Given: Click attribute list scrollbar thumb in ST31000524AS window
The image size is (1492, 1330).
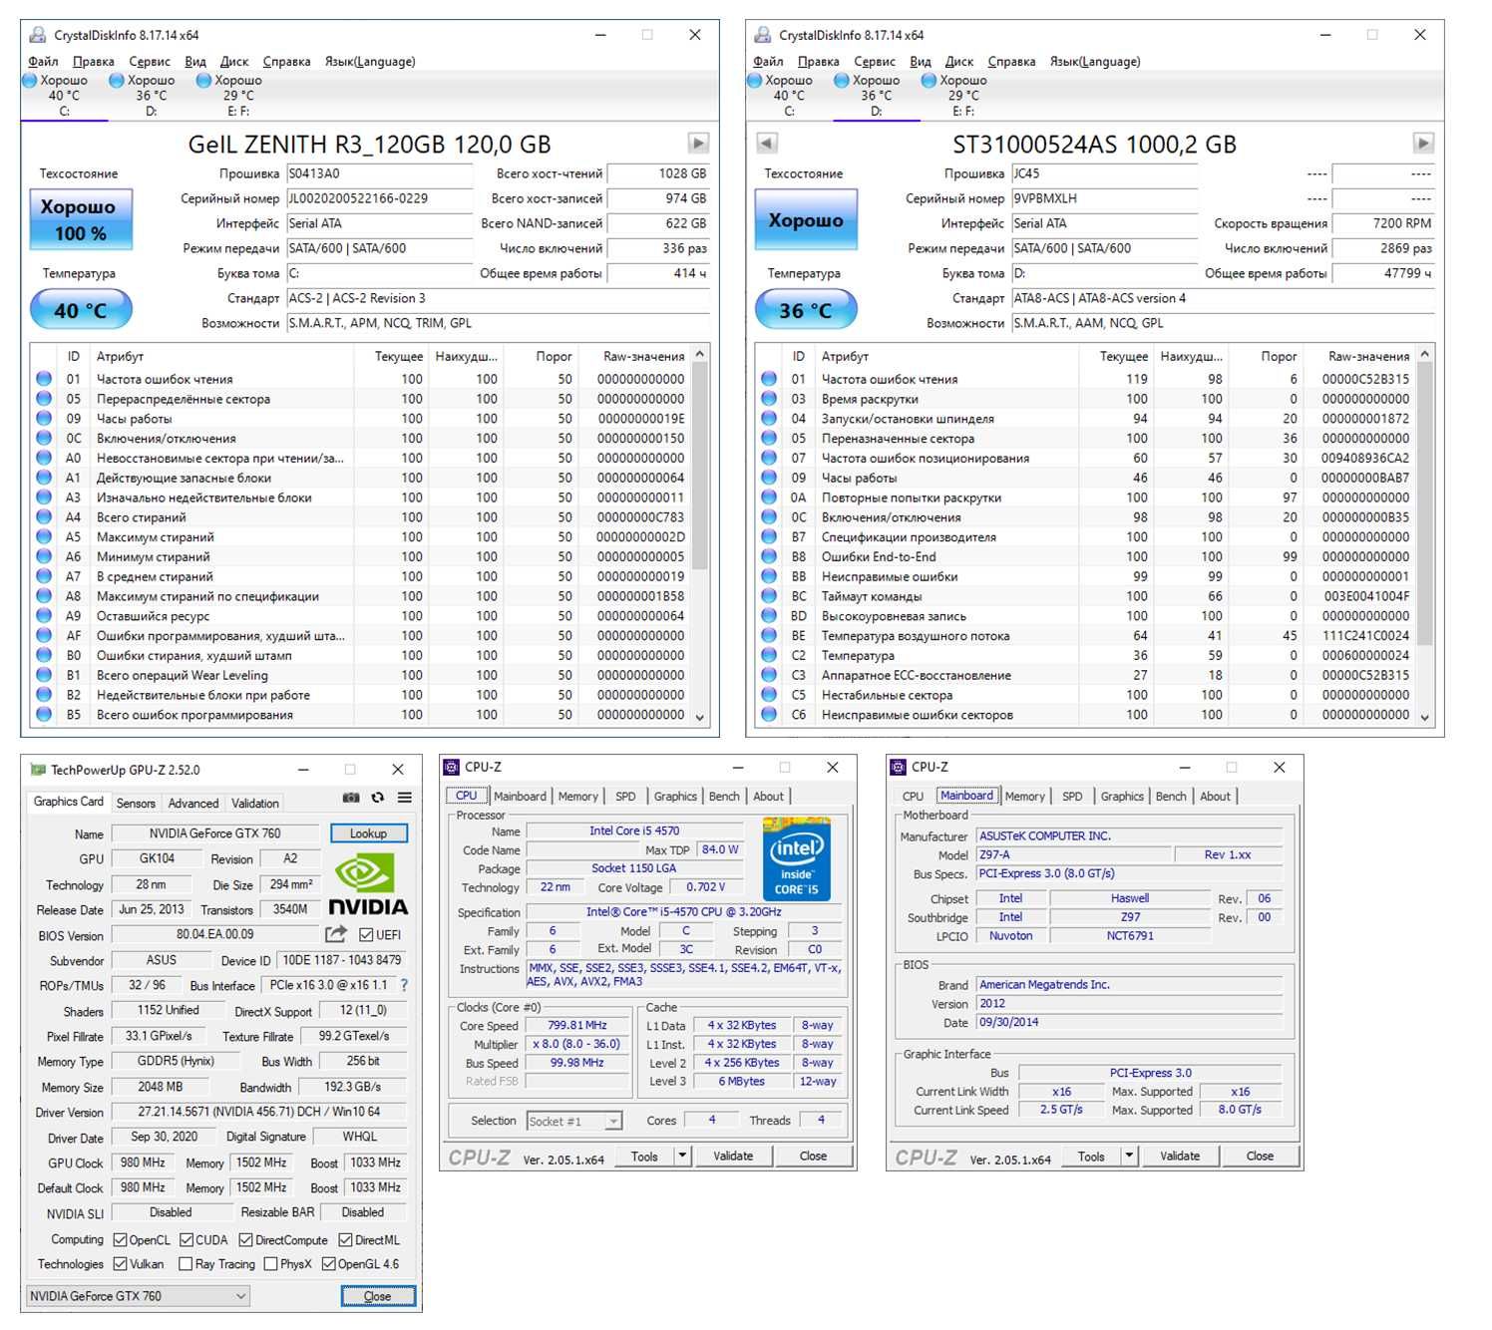Looking at the screenshot, I should point(1425,504).
